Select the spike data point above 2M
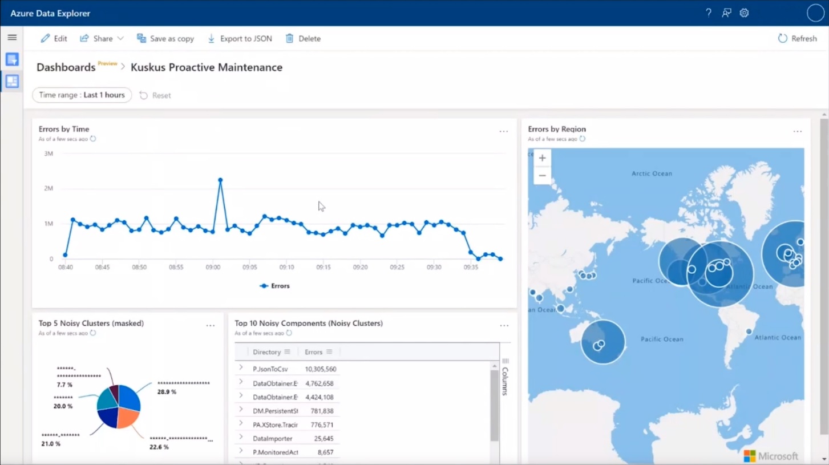The height and width of the screenshot is (465, 829). [220, 180]
